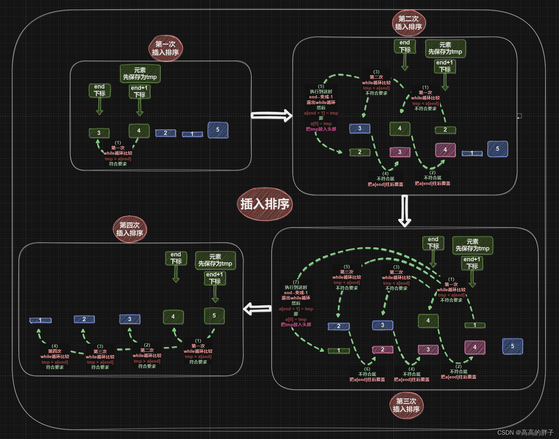Click '元素 先保存为tmp' box in fourth pass panel
The width and height of the screenshot is (559, 439).
coord(215,260)
